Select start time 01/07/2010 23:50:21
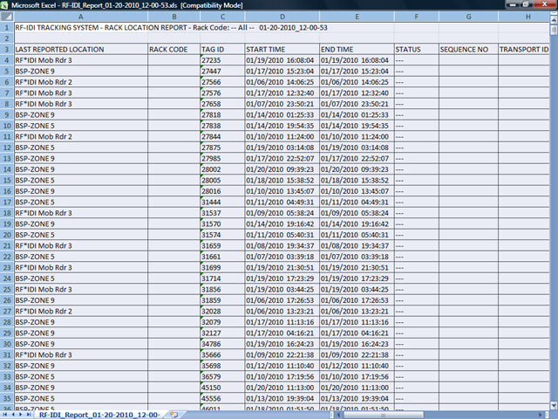The image size is (558, 419). 282,104
